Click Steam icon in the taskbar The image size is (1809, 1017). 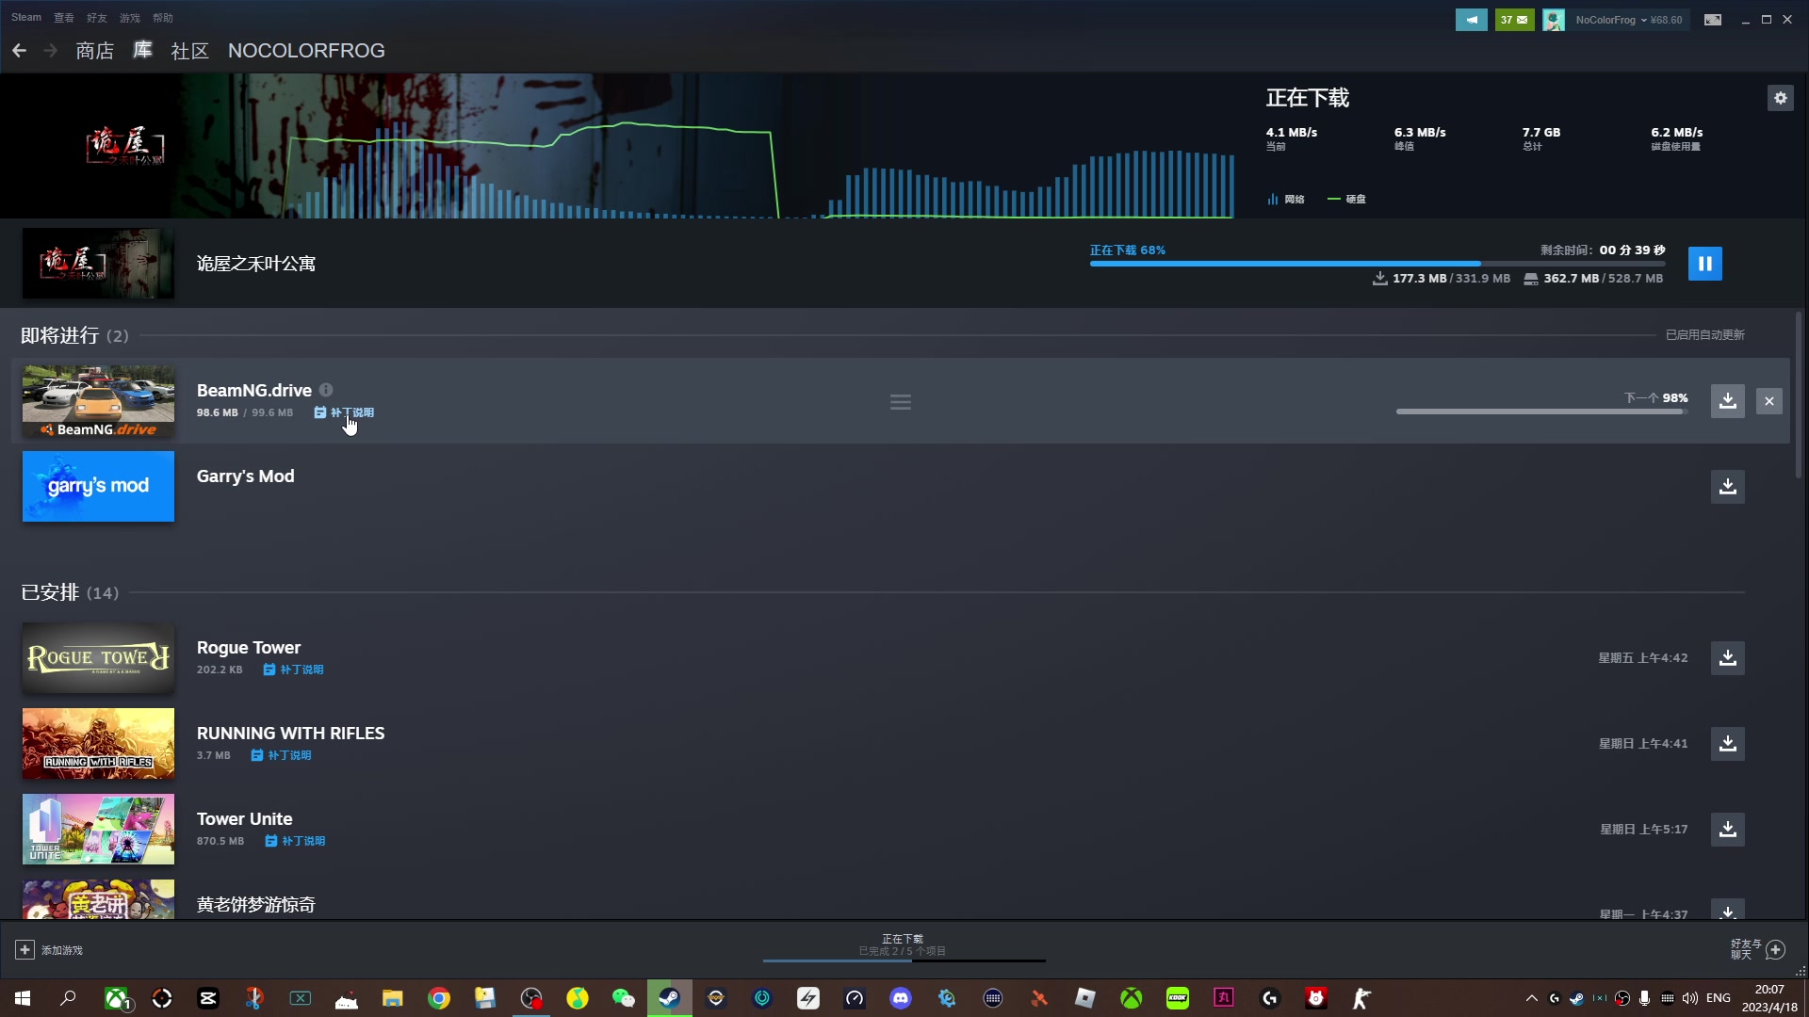point(669,998)
